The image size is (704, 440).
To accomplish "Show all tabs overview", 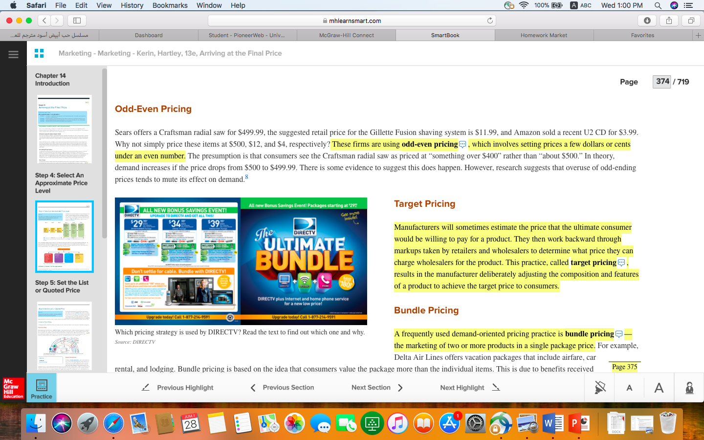I will click(x=691, y=21).
